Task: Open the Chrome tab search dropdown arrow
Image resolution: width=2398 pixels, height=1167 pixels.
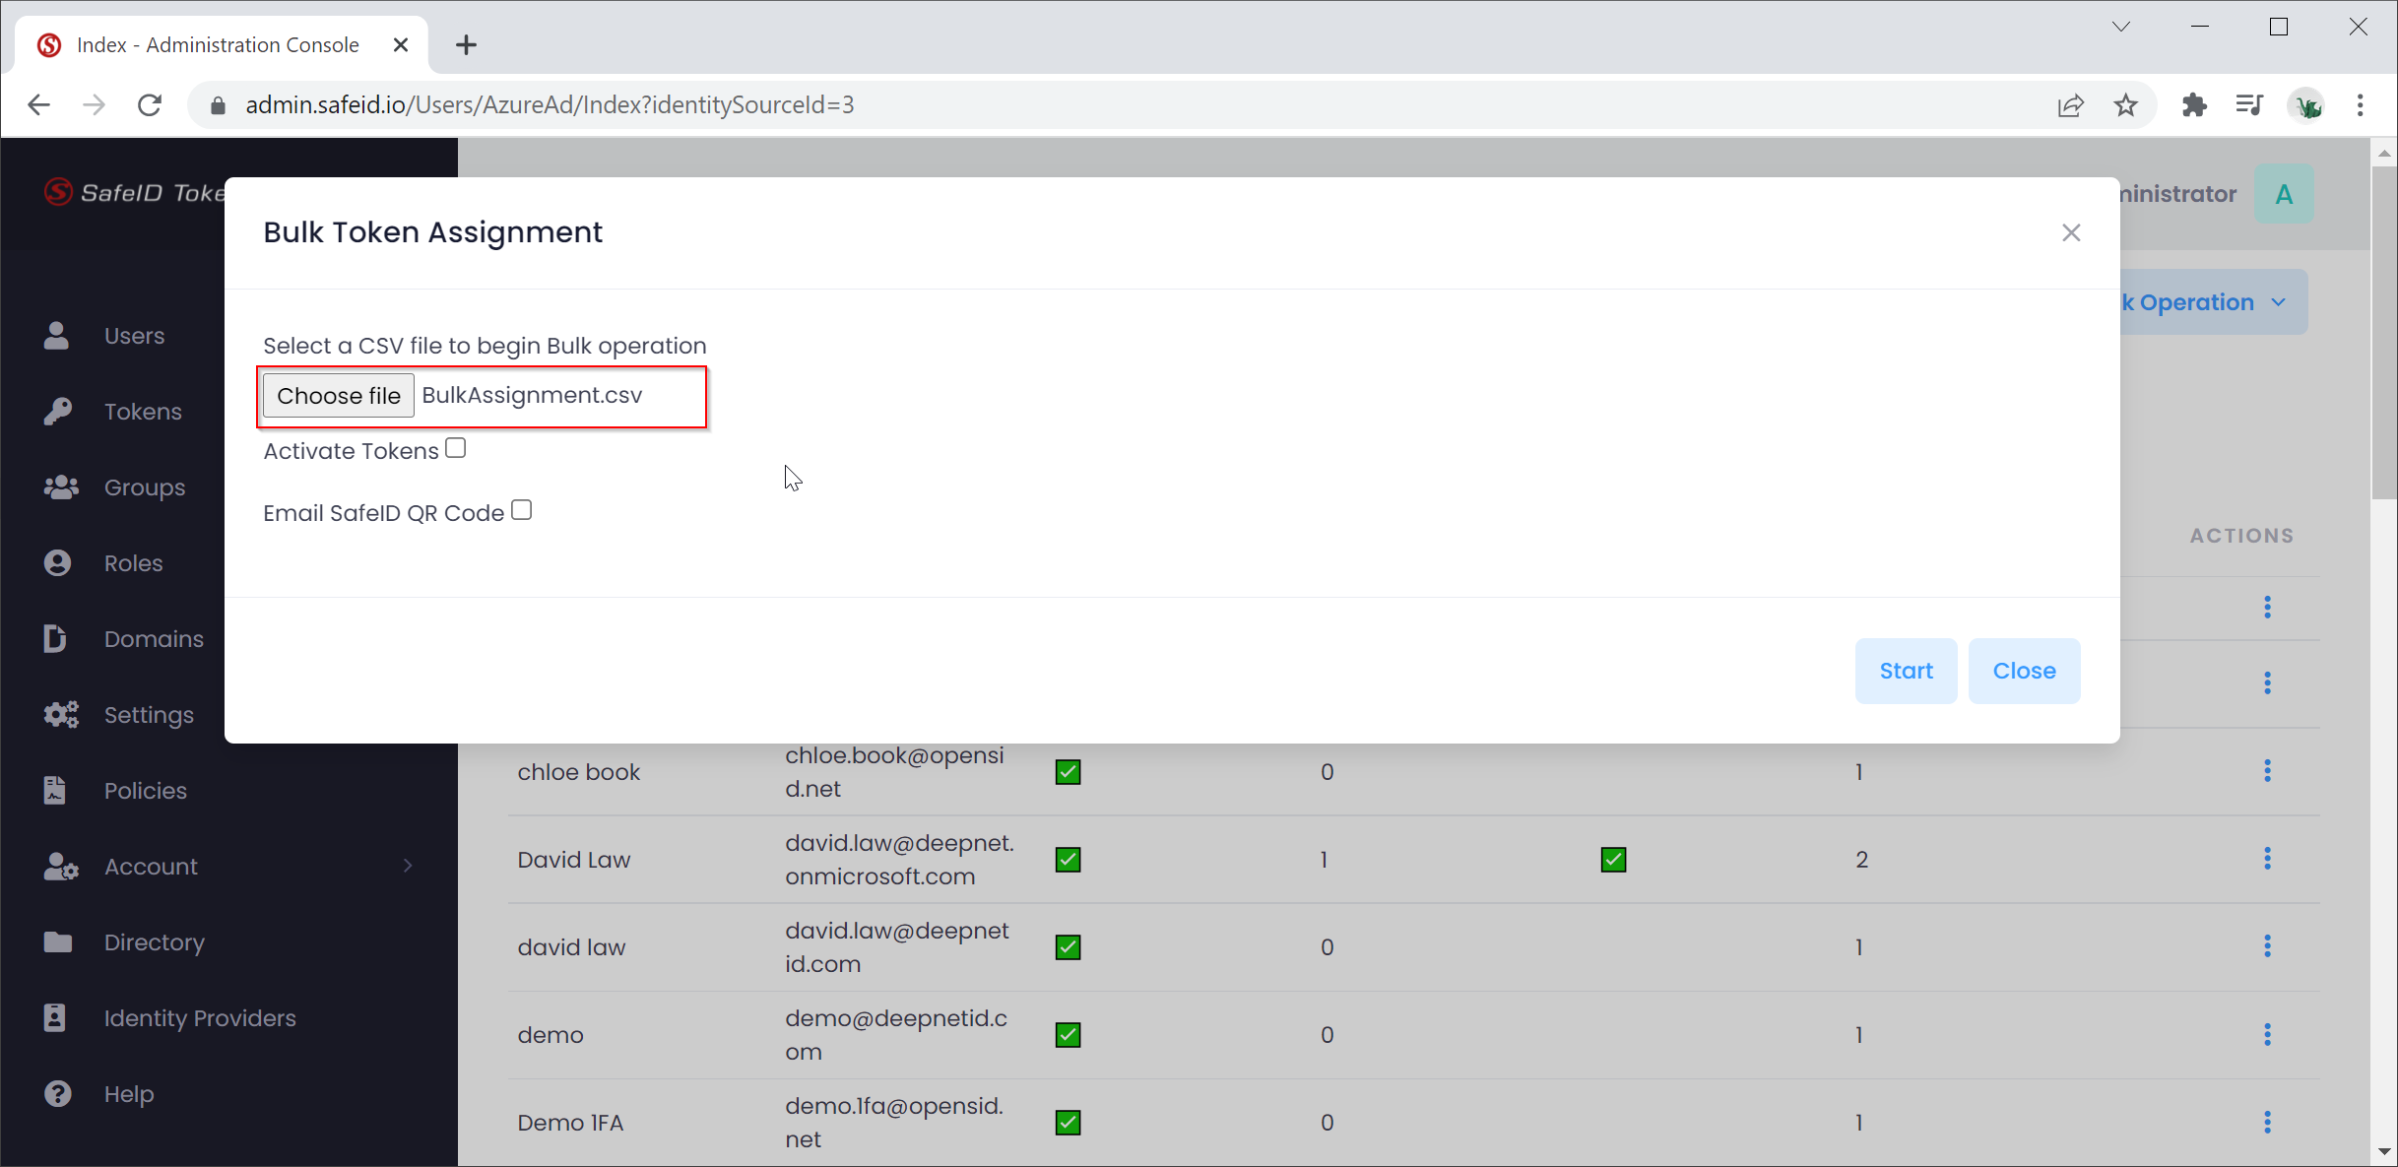Action: 2121,27
